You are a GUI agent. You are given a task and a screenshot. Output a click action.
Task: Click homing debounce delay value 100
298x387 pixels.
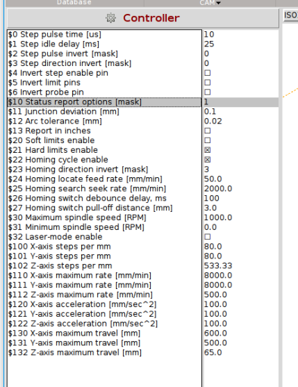[x=212, y=198]
